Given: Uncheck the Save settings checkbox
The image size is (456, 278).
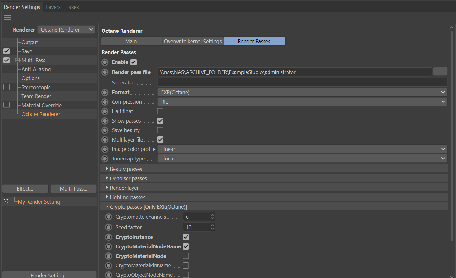Looking at the screenshot, I should click(7, 51).
